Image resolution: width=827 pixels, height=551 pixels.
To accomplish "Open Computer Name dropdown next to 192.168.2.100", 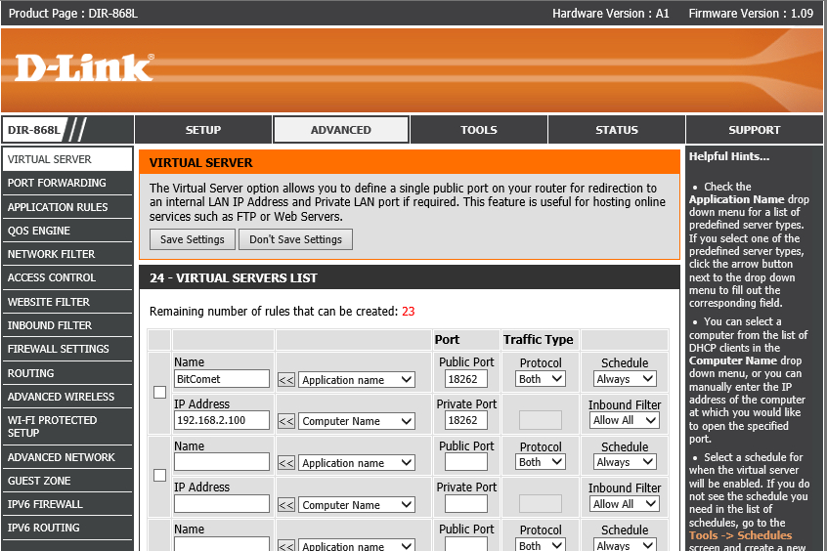I will (357, 421).
